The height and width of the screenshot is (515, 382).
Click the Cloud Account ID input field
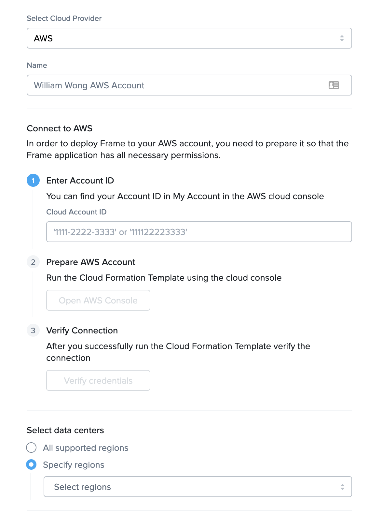coord(199,232)
